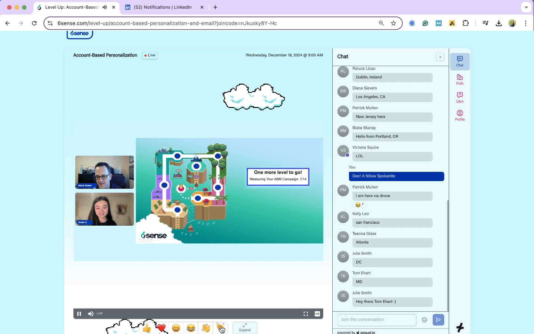Open Chrome downloads icon

[x=499, y=23]
